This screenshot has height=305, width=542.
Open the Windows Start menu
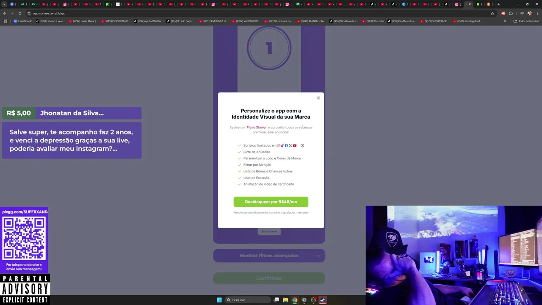(x=219, y=300)
